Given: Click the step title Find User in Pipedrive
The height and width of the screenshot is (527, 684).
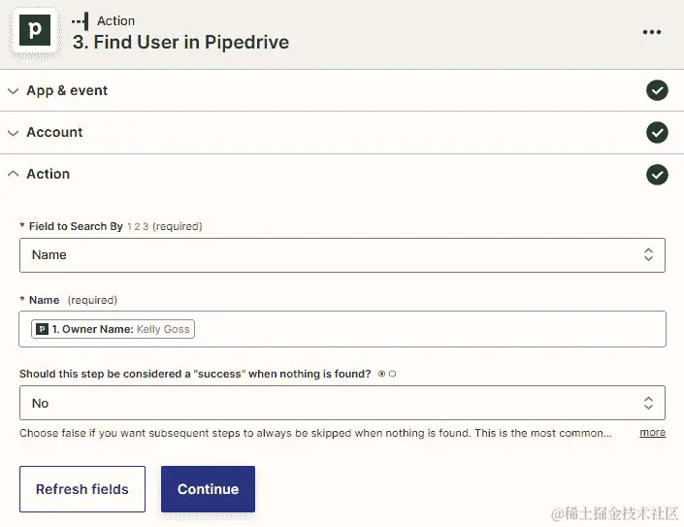Looking at the screenshot, I should click(x=181, y=43).
